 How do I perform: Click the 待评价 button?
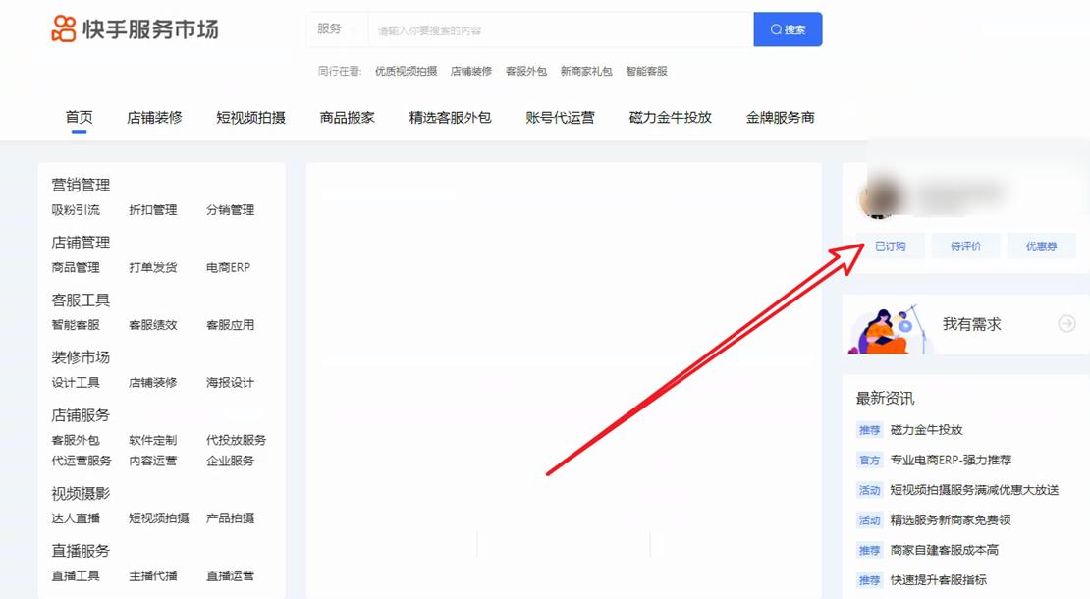point(965,245)
